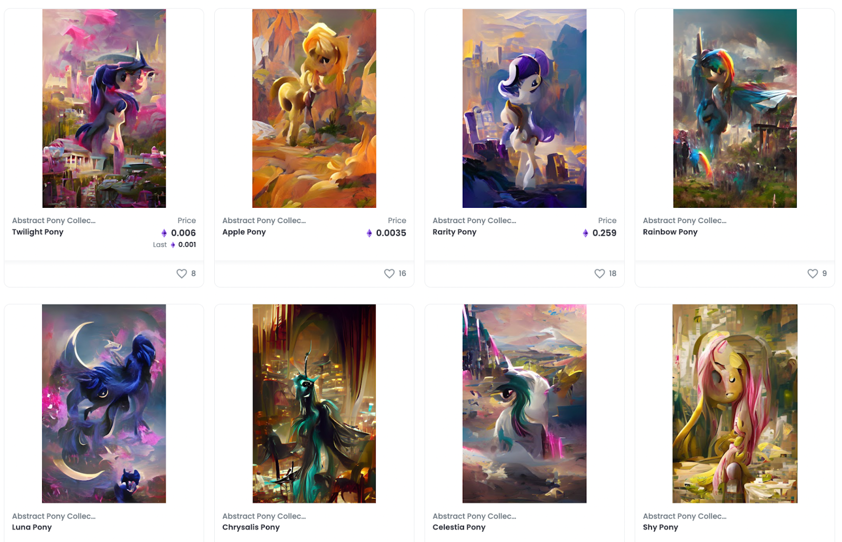Click Ethereum icon beside 0.0035 price
Viewport: 842px width, 542px height.
point(369,233)
